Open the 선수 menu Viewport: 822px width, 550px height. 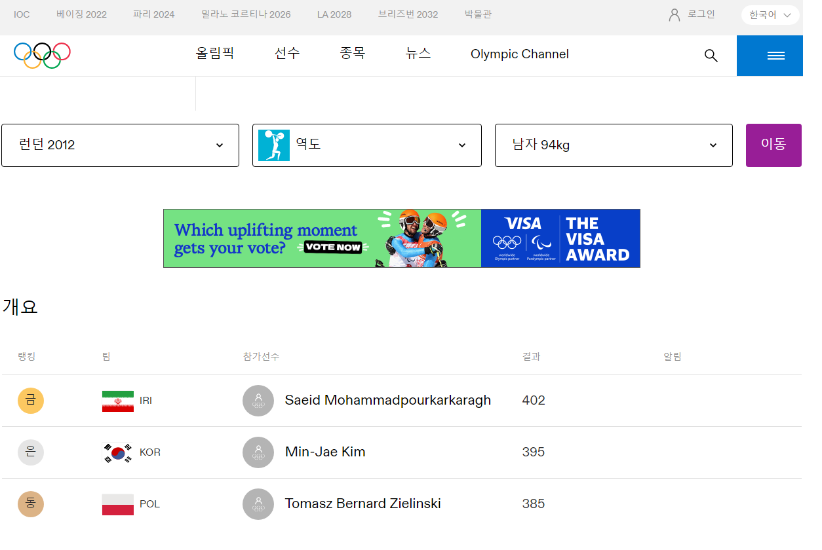point(287,54)
